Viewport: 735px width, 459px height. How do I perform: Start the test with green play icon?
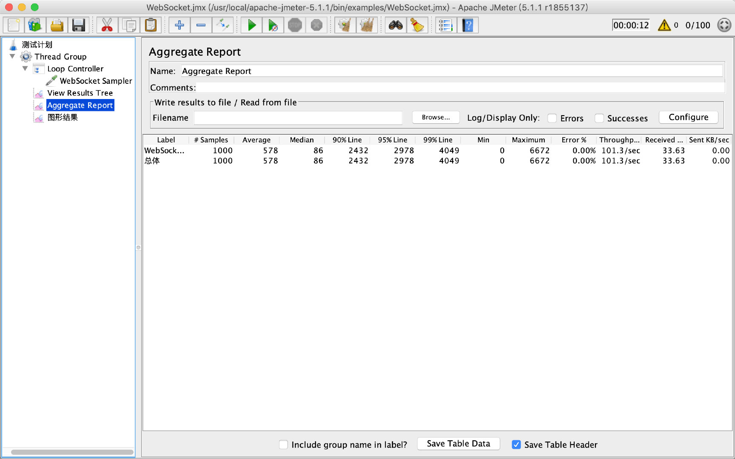tap(252, 25)
